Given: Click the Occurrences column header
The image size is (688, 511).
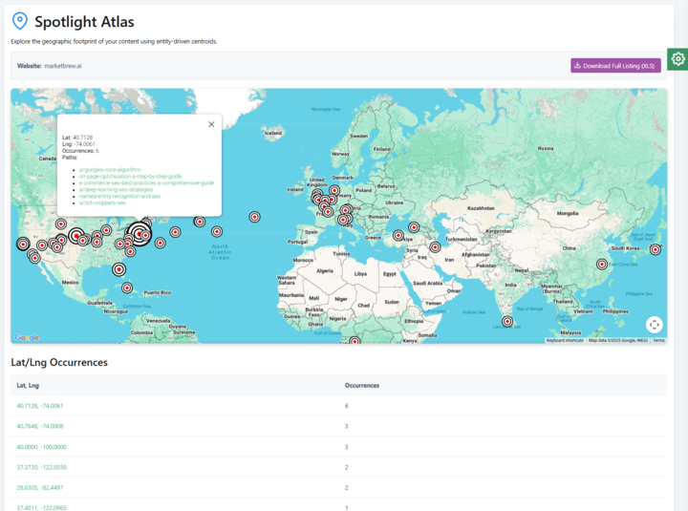Looking at the screenshot, I should pos(362,385).
